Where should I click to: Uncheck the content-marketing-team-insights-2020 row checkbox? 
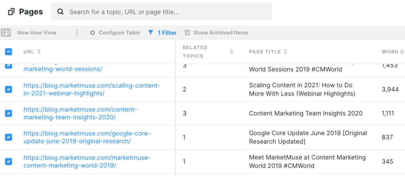coord(9,113)
